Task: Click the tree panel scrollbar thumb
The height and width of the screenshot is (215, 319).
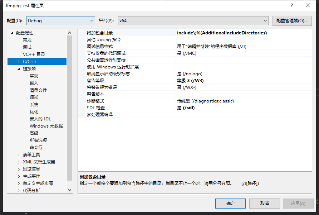Action: pyautogui.click(x=70, y=108)
